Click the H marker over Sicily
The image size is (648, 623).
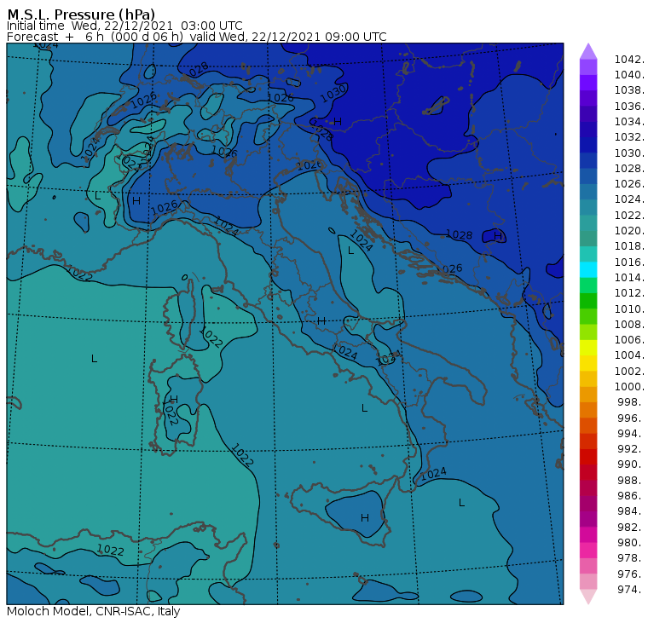(365, 518)
